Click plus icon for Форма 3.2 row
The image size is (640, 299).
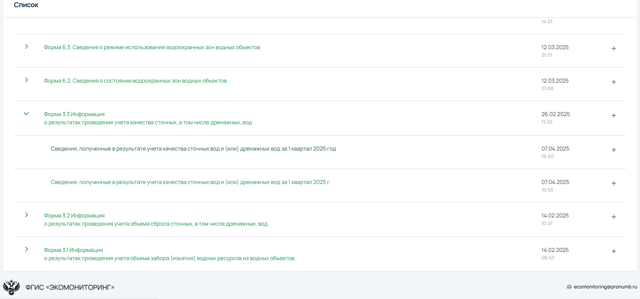pos(614,217)
